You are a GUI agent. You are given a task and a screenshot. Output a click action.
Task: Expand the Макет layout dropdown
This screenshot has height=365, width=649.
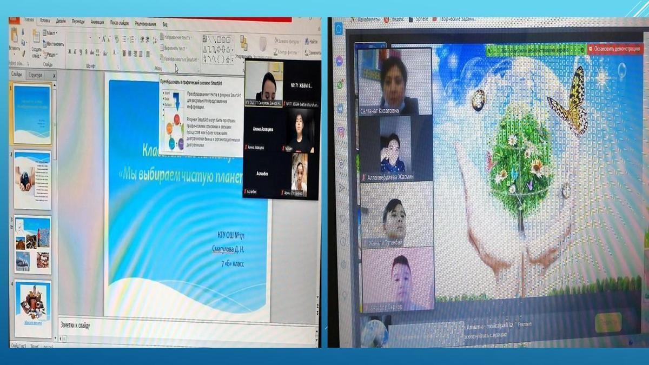[x=52, y=33]
